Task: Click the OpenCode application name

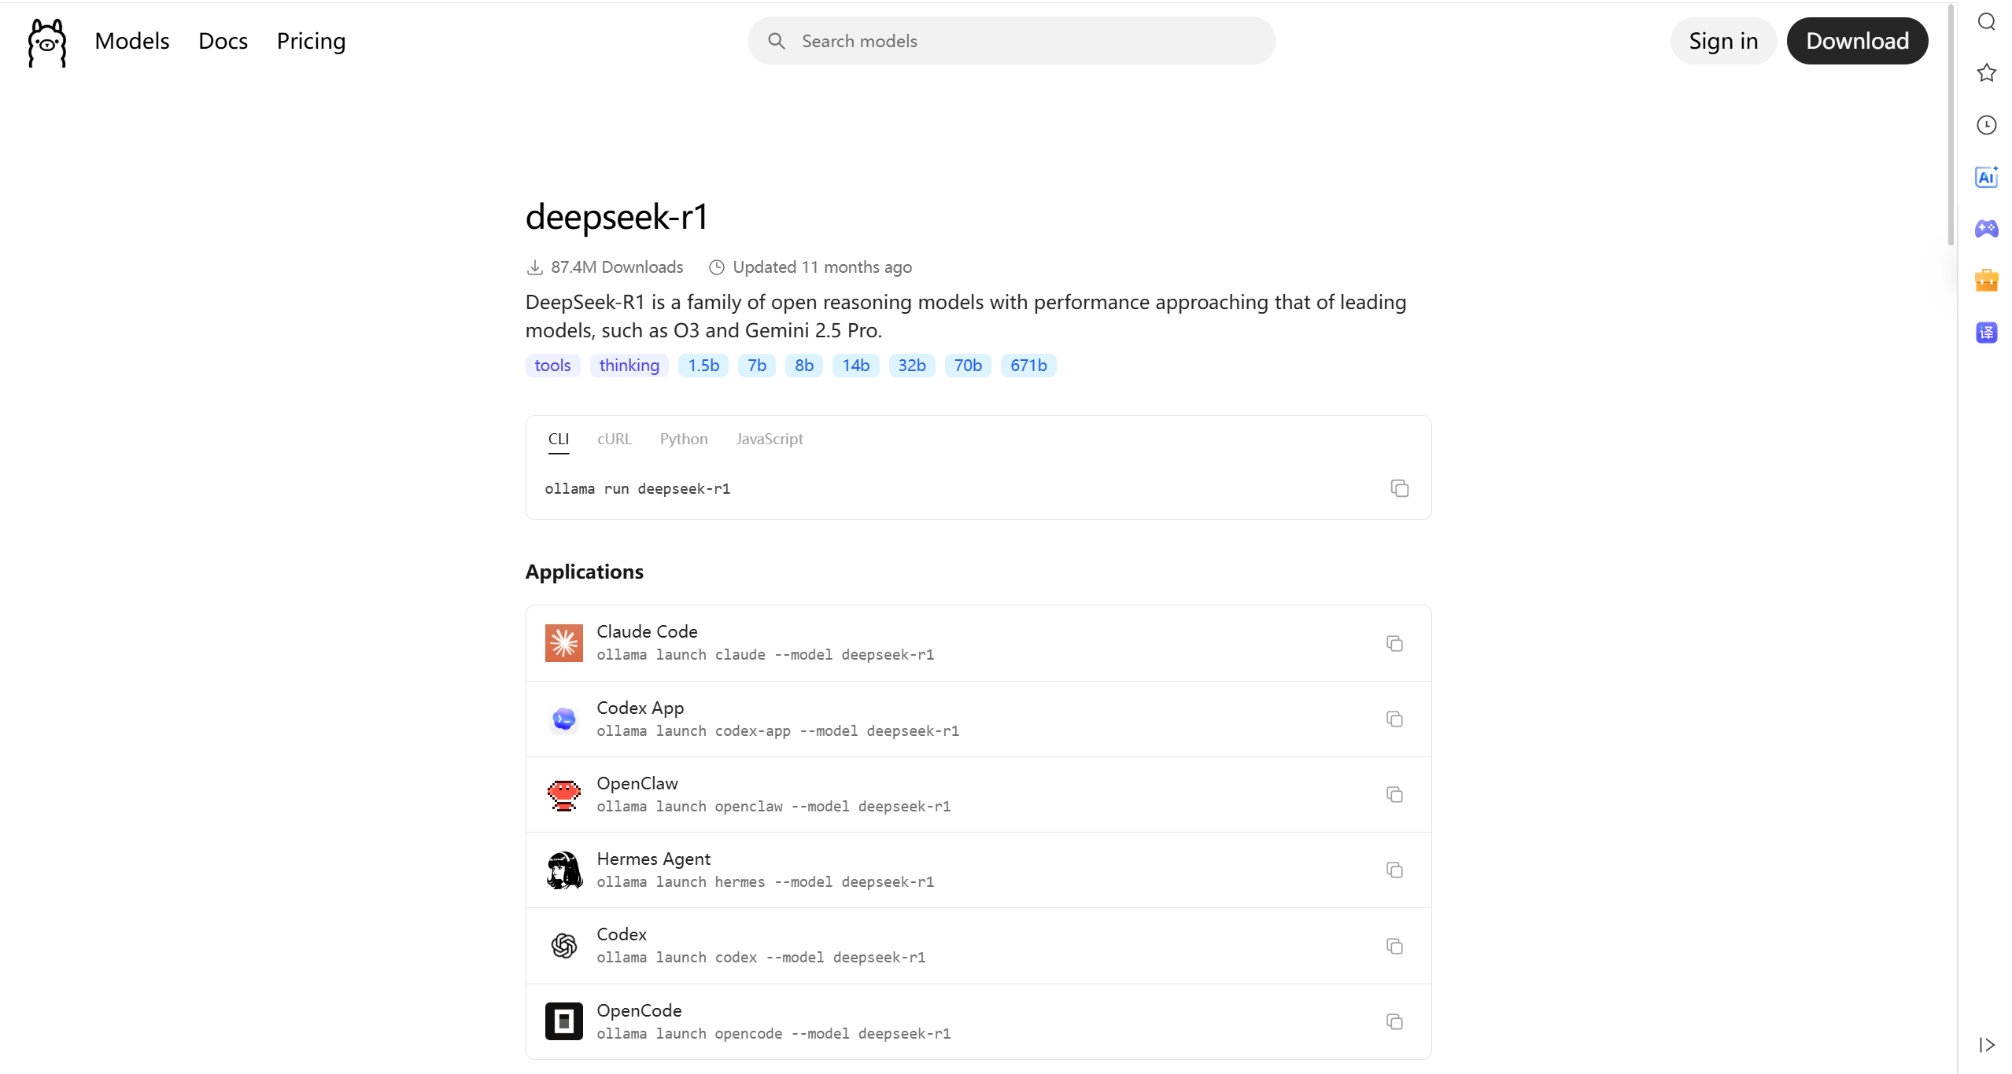Action: [x=639, y=1010]
